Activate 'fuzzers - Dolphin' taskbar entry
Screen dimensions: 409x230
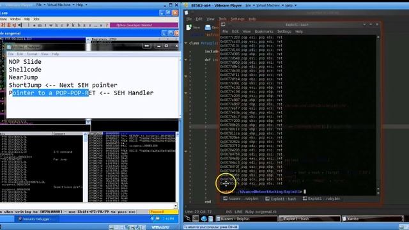tap(246, 218)
